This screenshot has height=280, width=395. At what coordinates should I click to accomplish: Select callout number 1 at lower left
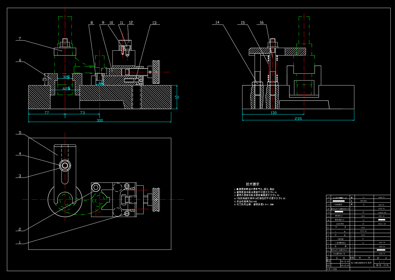coord(20,242)
